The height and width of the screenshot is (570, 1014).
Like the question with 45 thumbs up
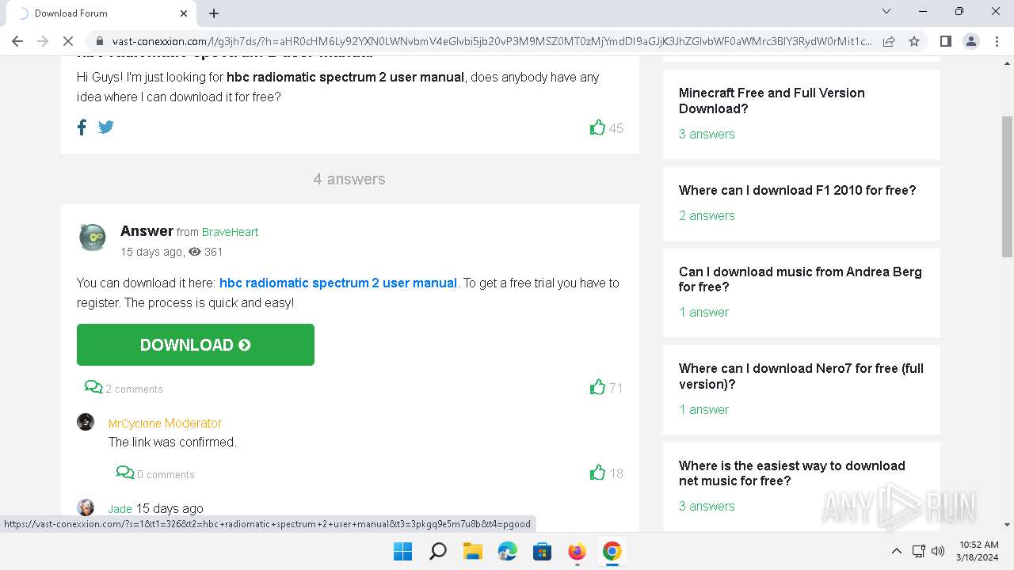click(597, 127)
